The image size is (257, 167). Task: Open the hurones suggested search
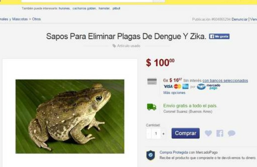[x=64, y=8]
